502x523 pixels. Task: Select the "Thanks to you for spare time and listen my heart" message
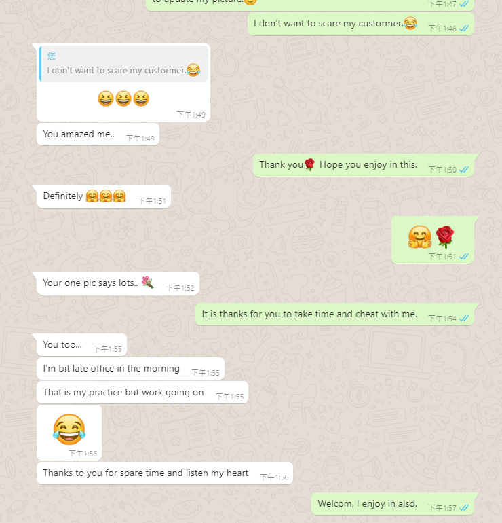click(x=165, y=473)
